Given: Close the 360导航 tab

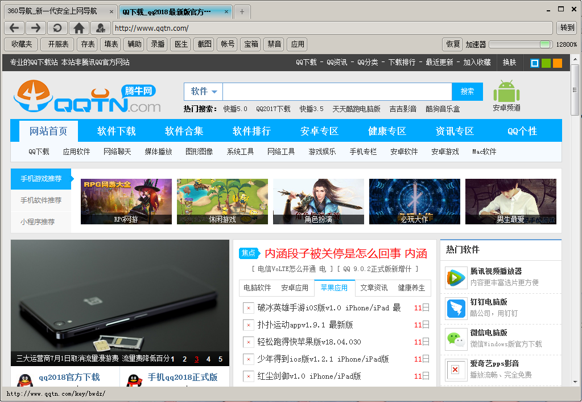Looking at the screenshot, I should [x=110, y=11].
